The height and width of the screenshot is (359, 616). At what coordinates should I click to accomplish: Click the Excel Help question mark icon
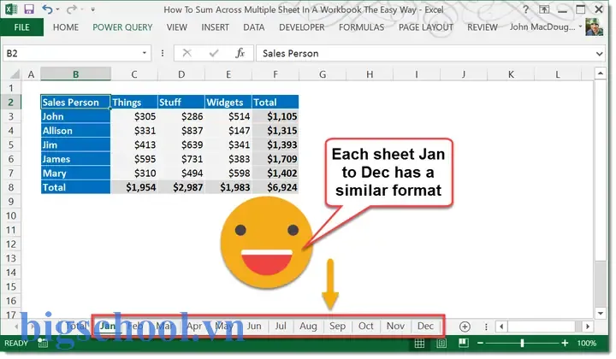coord(525,9)
